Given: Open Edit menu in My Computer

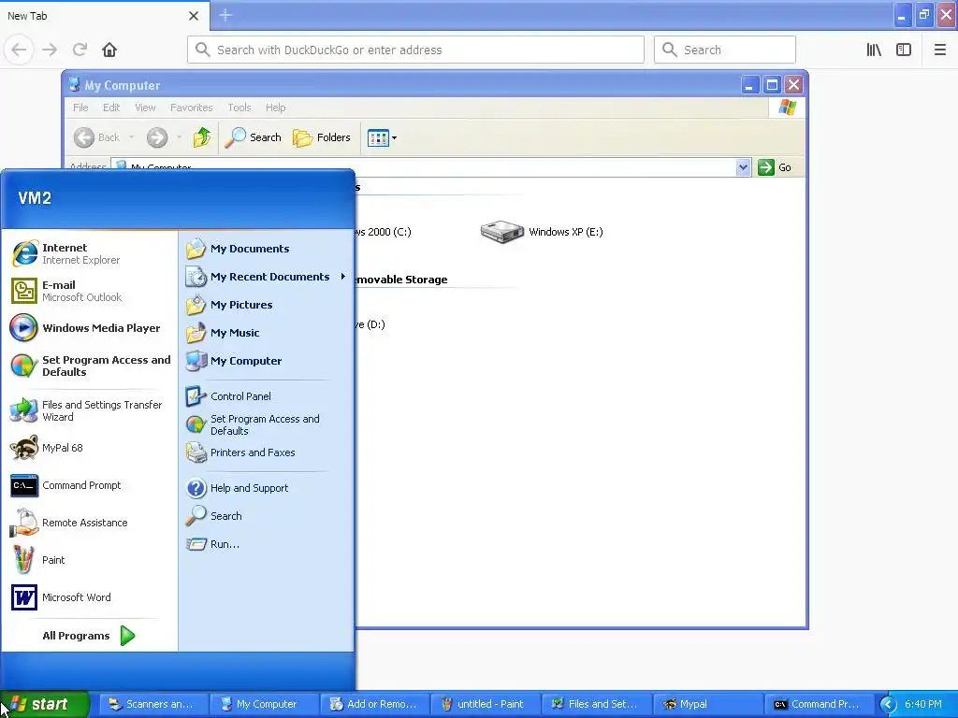Looking at the screenshot, I should (111, 108).
